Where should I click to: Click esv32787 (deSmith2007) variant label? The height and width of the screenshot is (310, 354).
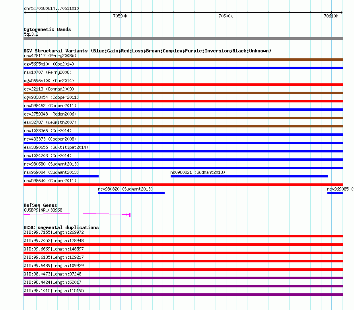tap(50, 122)
